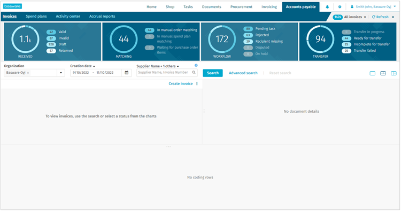Expand the Smith John user menu
401x211 pixels.
point(395,6)
